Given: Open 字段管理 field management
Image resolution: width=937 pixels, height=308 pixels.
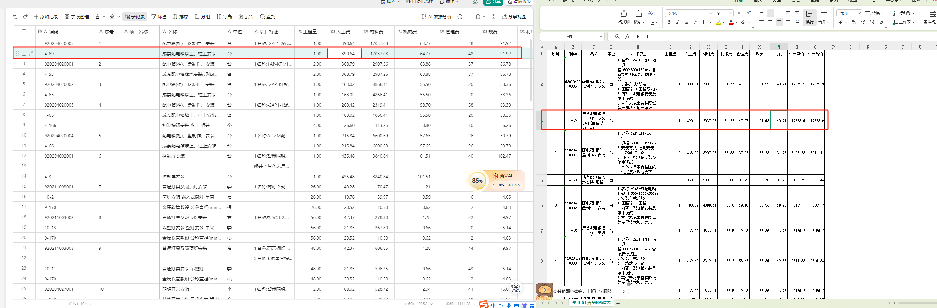Looking at the screenshot, I should pyautogui.click(x=77, y=17).
